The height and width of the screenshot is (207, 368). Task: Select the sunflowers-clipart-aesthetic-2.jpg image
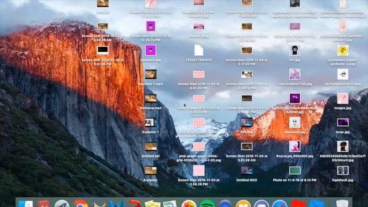coord(343,50)
